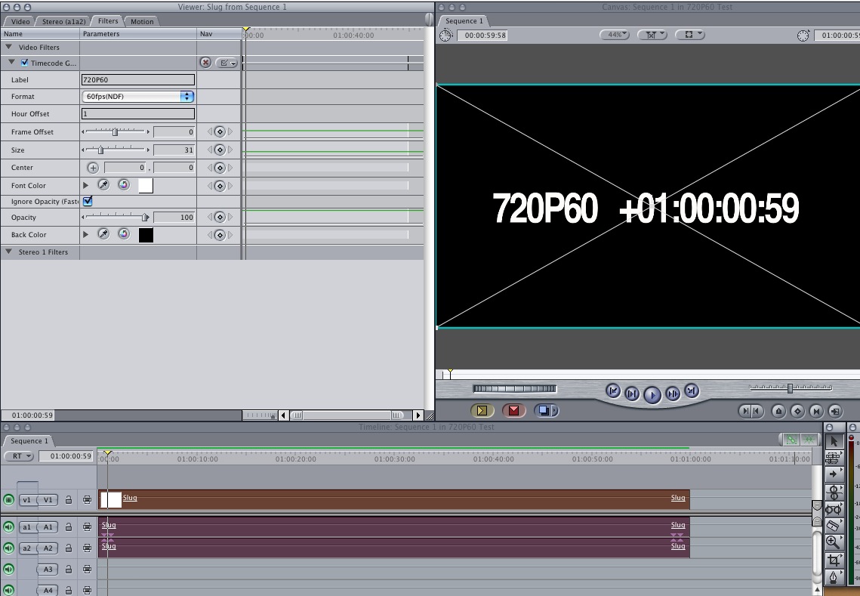This screenshot has height=596, width=860.
Task: Select the Razor Blade tool
Action: 834,526
